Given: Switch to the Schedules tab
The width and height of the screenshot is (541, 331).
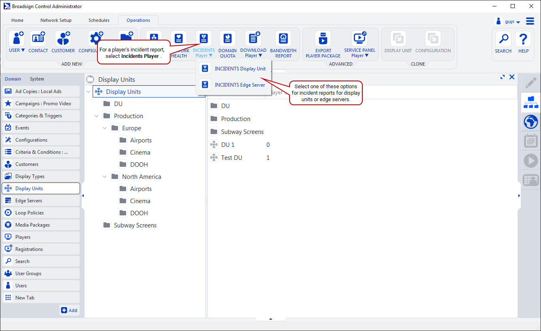Looking at the screenshot, I should pyautogui.click(x=99, y=20).
